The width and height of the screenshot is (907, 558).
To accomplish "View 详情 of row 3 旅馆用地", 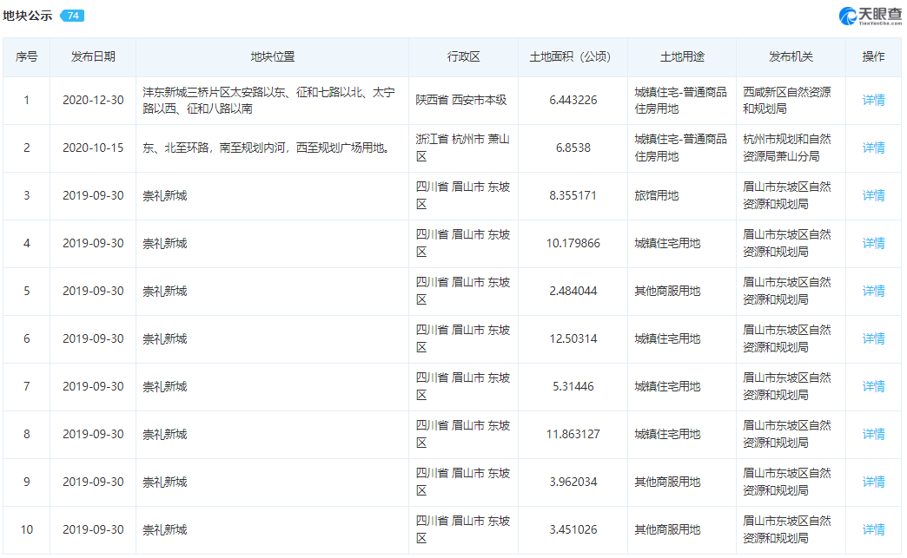I will tap(873, 195).
